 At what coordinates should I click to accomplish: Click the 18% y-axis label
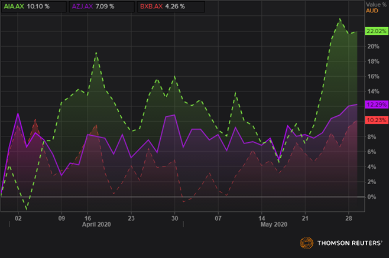[373, 61]
